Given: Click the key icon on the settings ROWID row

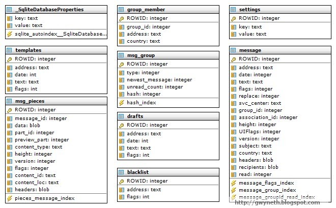Looking at the screenshot, I should pyautogui.click(x=233, y=19).
